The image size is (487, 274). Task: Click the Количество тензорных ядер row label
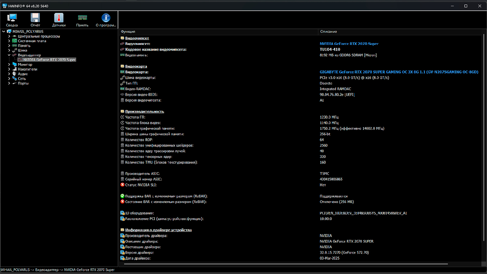[149, 157]
